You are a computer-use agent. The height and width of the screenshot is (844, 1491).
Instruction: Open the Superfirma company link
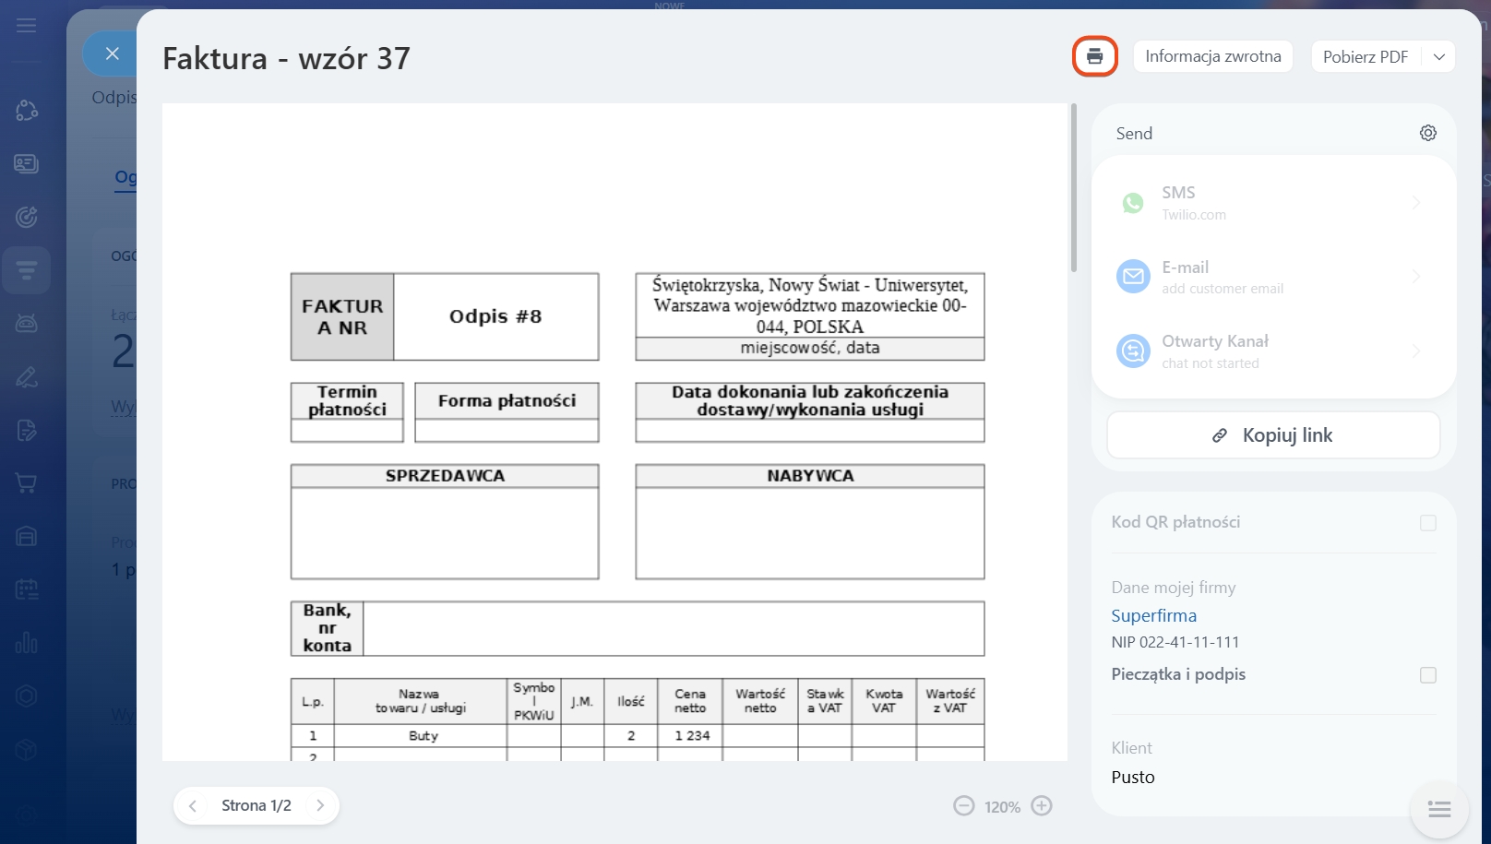[1153, 615]
